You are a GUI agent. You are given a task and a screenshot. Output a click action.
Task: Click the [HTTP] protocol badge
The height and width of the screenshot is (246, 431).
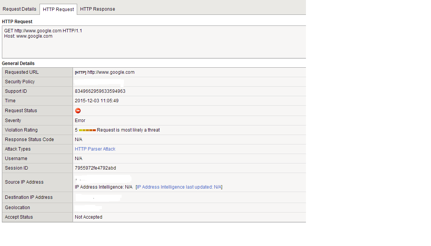(x=80, y=72)
